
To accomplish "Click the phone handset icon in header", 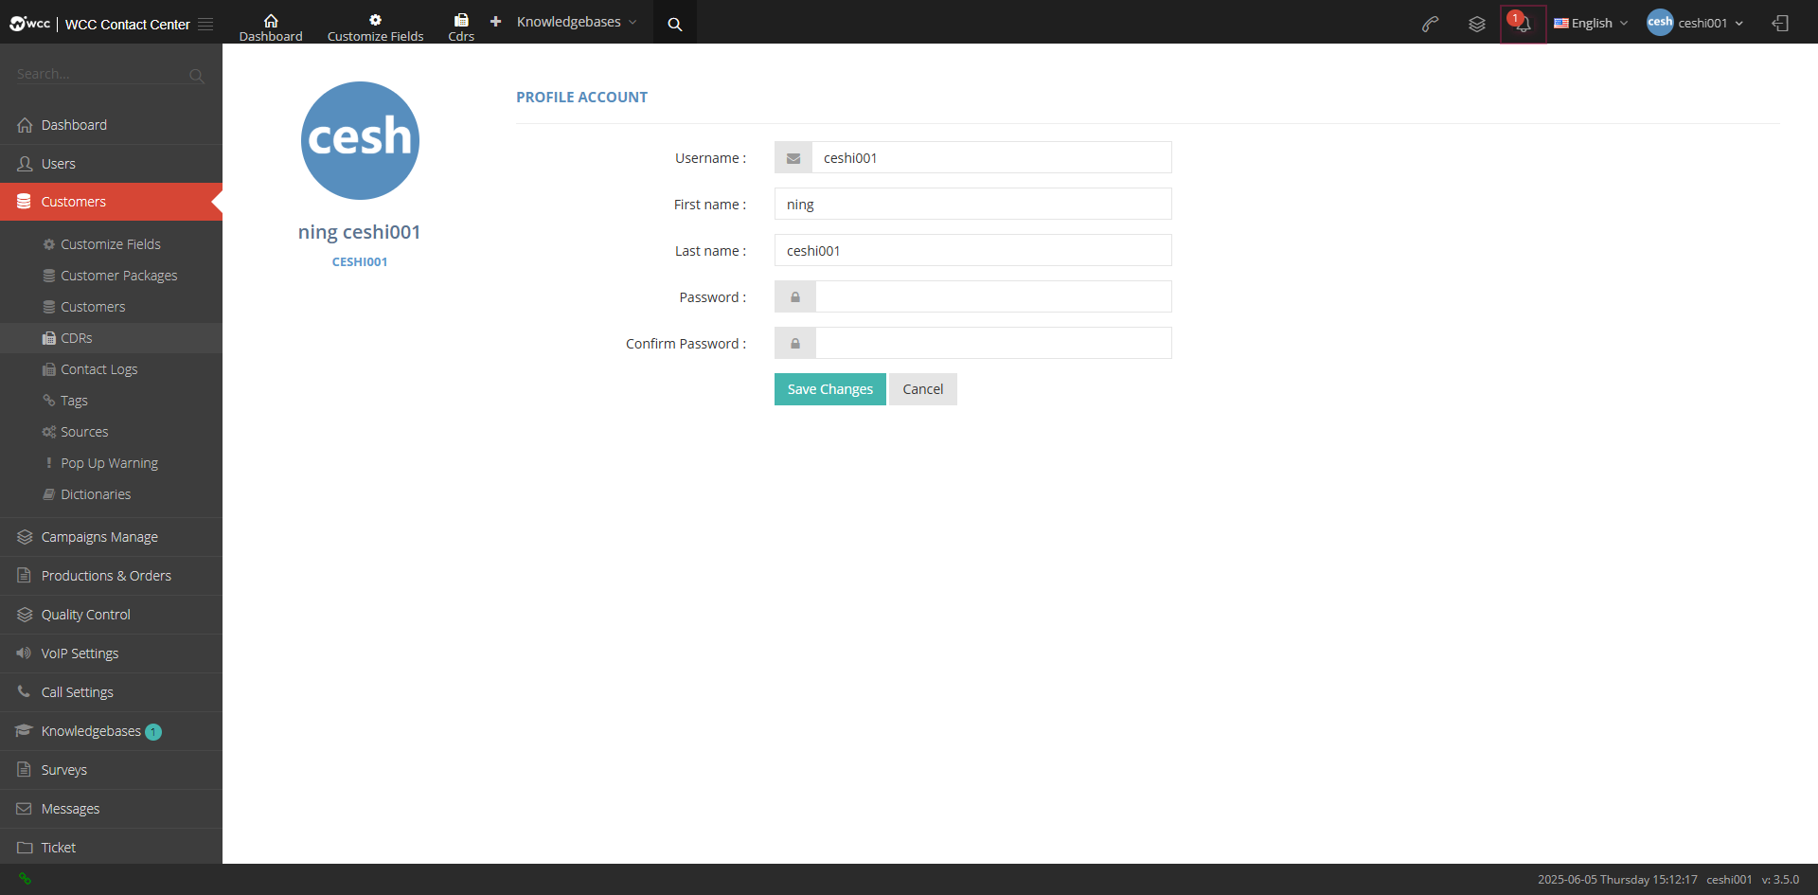I will pyautogui.click(x=1431, y=24).
